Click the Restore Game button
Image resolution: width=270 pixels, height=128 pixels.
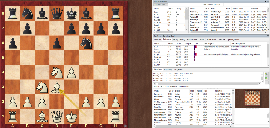[x=161, y=5]
